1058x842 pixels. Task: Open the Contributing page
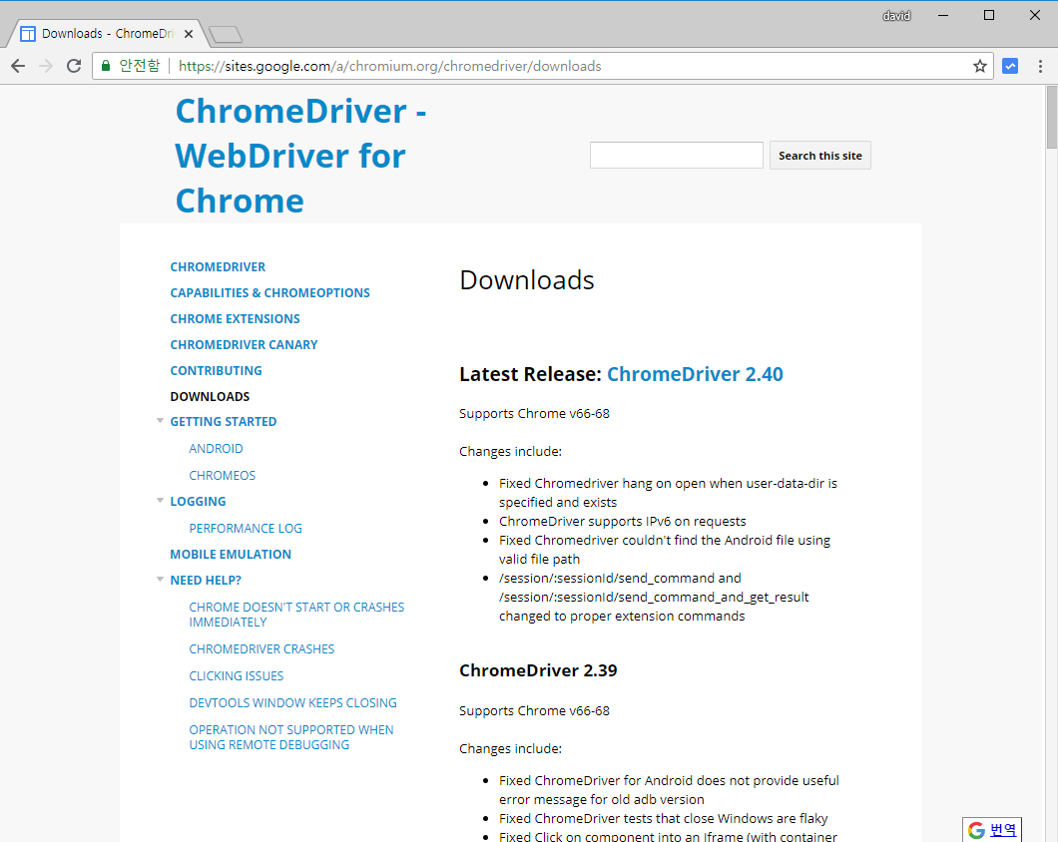click(216, 370)
